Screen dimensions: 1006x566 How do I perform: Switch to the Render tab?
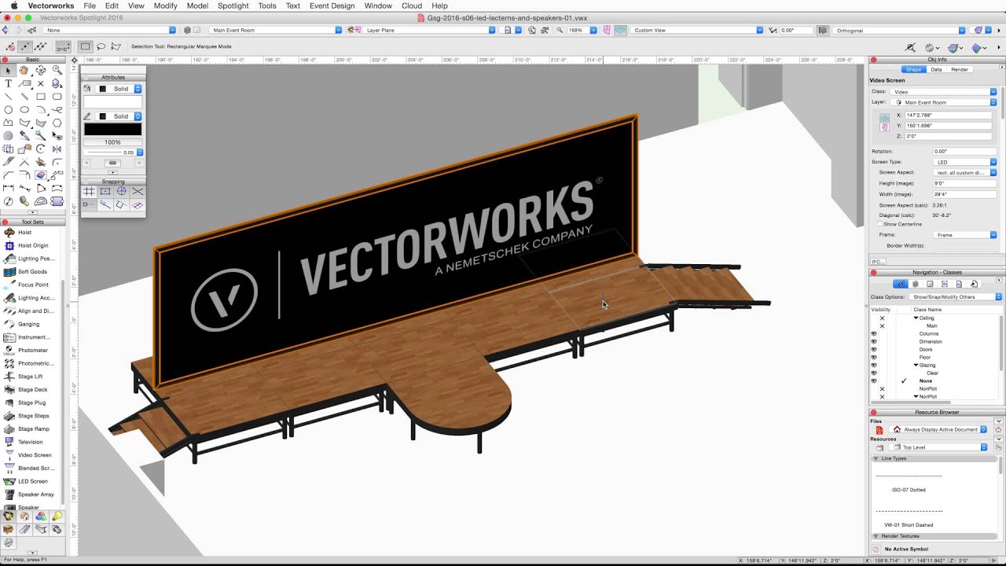point(960,69)
